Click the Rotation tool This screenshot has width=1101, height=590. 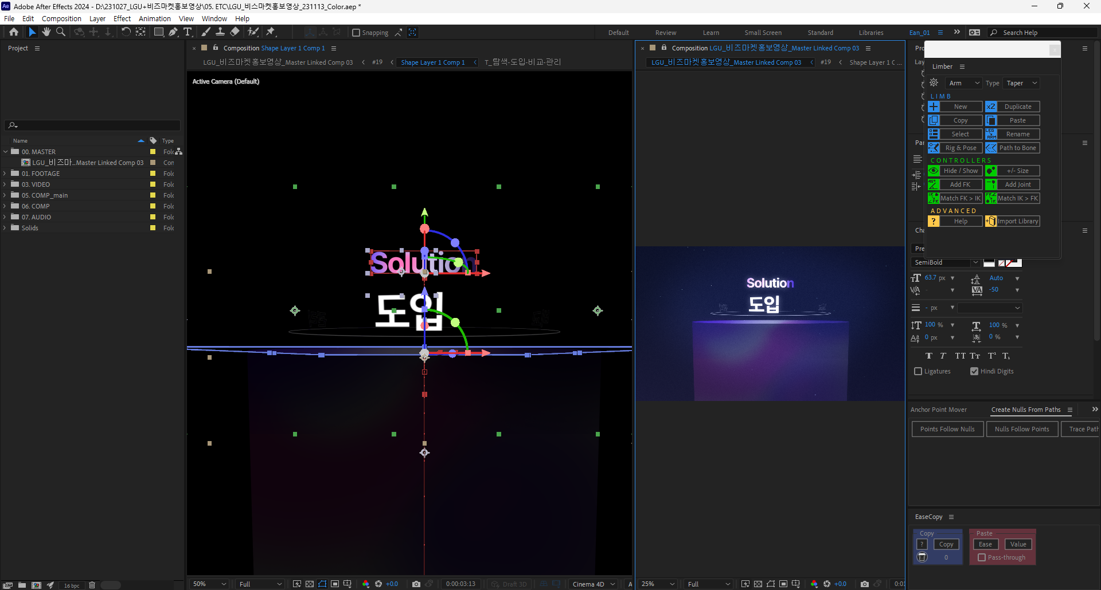pos(126,32)
